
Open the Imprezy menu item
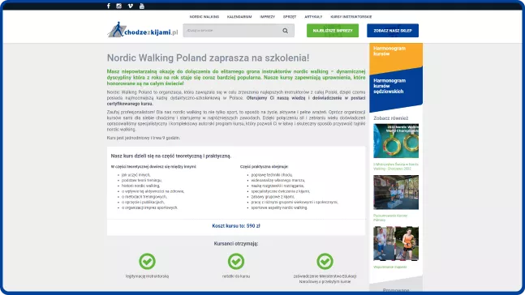(267, 17)
